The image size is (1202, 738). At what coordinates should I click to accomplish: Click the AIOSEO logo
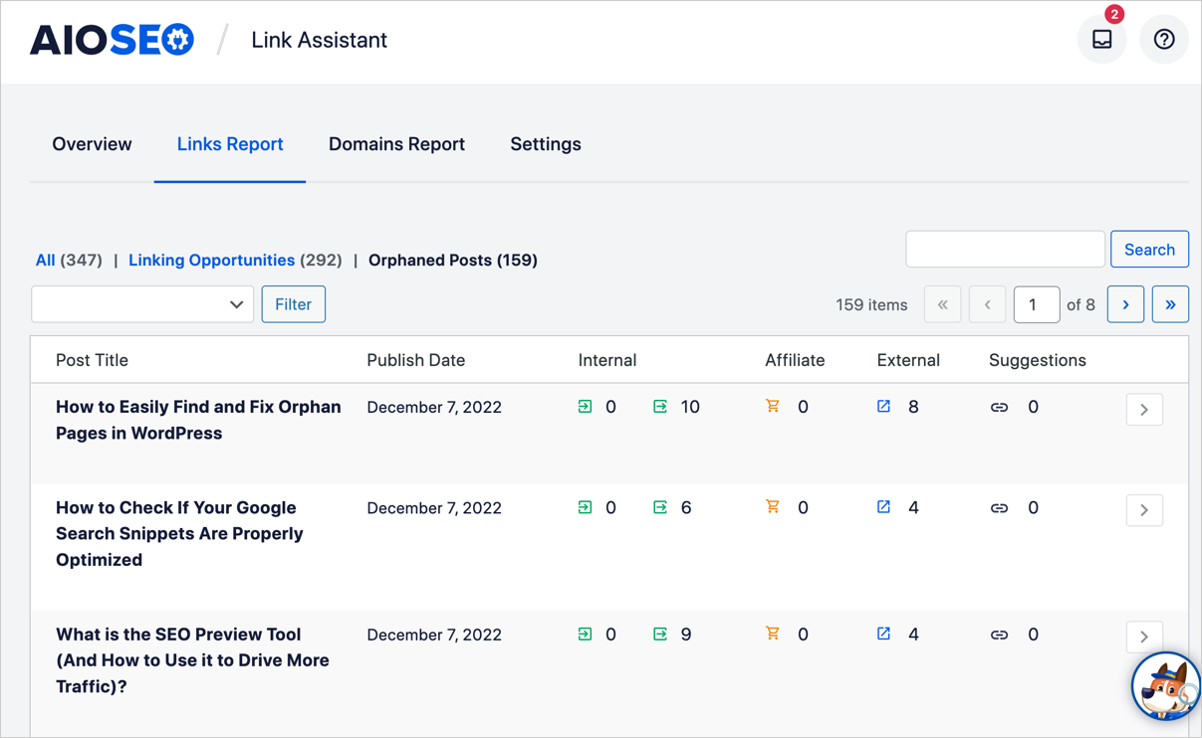[x=112, y=40]
